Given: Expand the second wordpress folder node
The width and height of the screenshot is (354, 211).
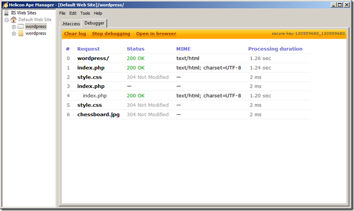Looking at the screenshot, I should tap(14, 34).
